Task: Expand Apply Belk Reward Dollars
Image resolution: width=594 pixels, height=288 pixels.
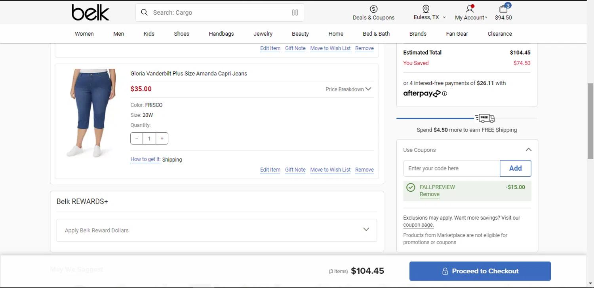Action: pyautogui.click(x=366, y=230)
